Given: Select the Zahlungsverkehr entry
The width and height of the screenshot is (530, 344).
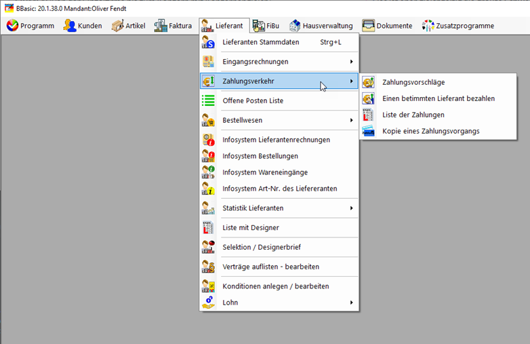Looking at the screenshot, I should click(x=279, y=81).
